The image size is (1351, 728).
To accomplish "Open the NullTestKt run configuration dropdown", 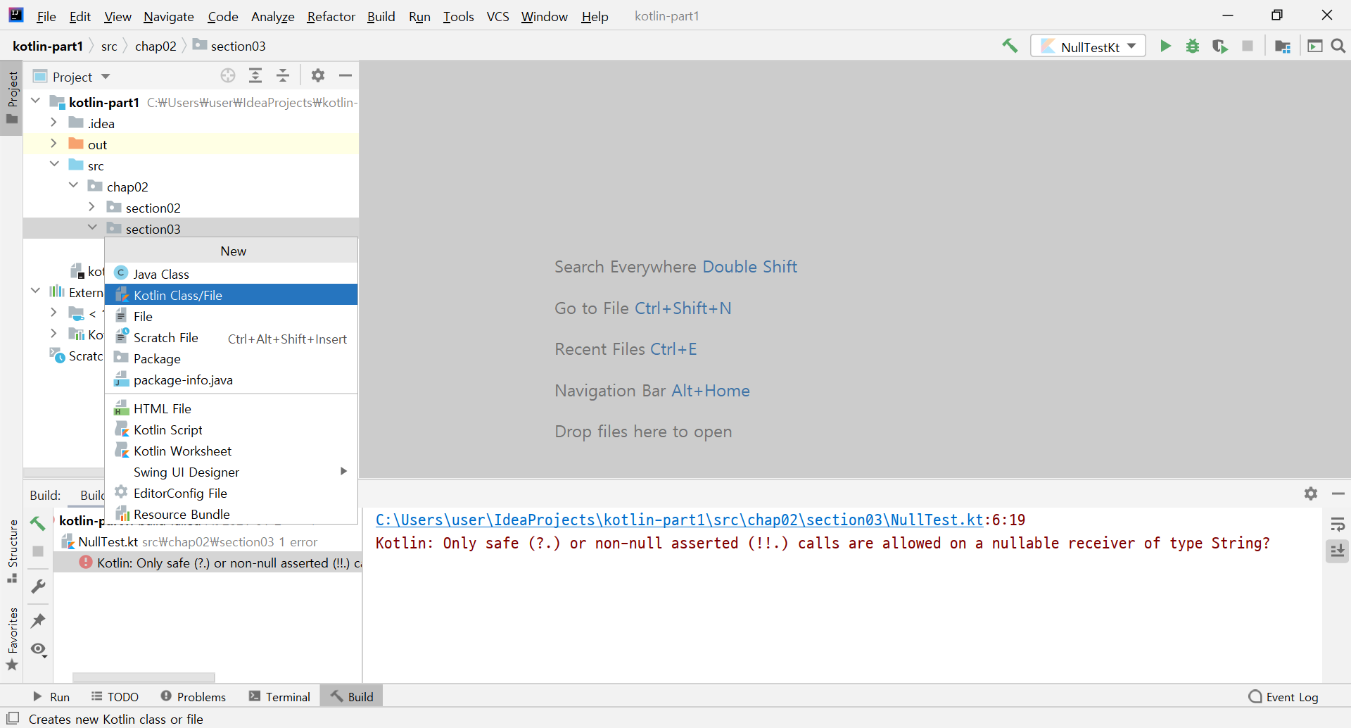I will [x=1089, y=46].
